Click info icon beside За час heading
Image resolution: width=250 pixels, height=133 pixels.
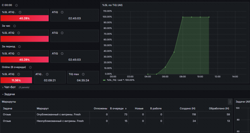click(x=15, y=26)
